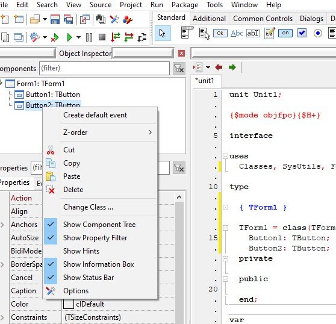Click the Pause debugger icon
The height and width of the screenshot is (324, 336).
(x=89, y=37)
